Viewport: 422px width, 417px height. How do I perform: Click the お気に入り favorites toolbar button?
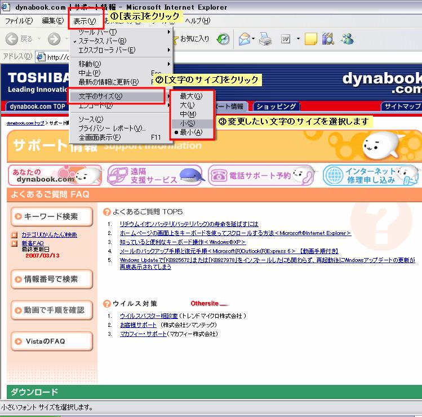[x=191, y=39]
